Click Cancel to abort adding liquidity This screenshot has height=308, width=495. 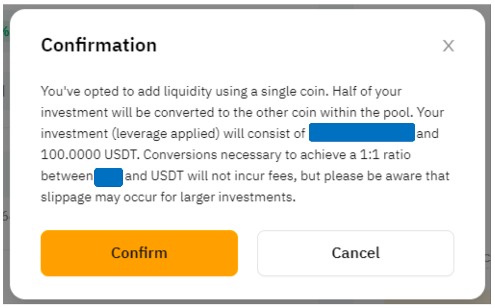pyautogui.click(x=355, y=253)
